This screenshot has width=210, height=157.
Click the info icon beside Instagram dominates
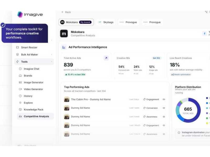click(179, 133)
